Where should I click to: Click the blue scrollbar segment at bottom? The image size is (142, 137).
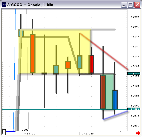pos(10,132)
